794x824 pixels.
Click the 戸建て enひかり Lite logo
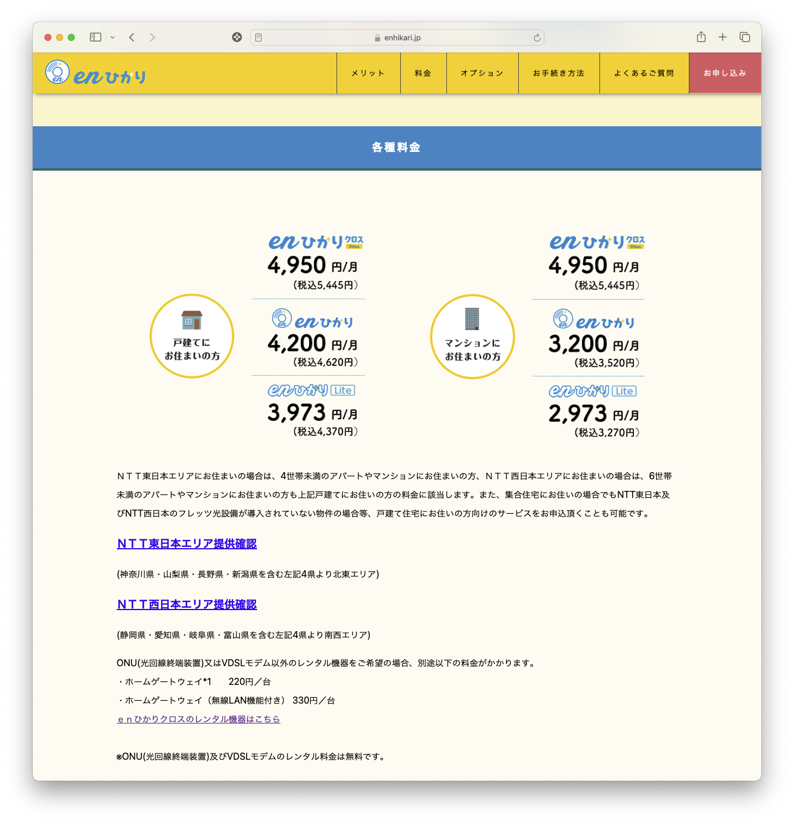click(311, 390)
